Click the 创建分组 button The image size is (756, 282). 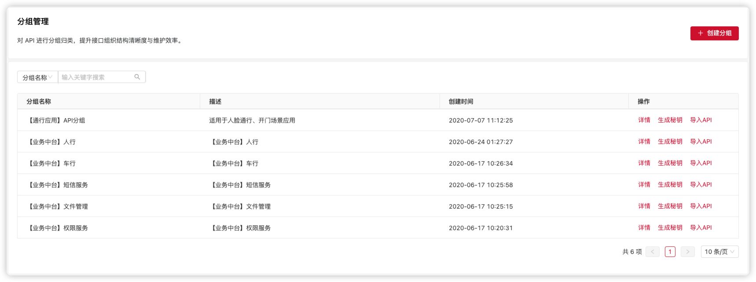click(714, 33)
